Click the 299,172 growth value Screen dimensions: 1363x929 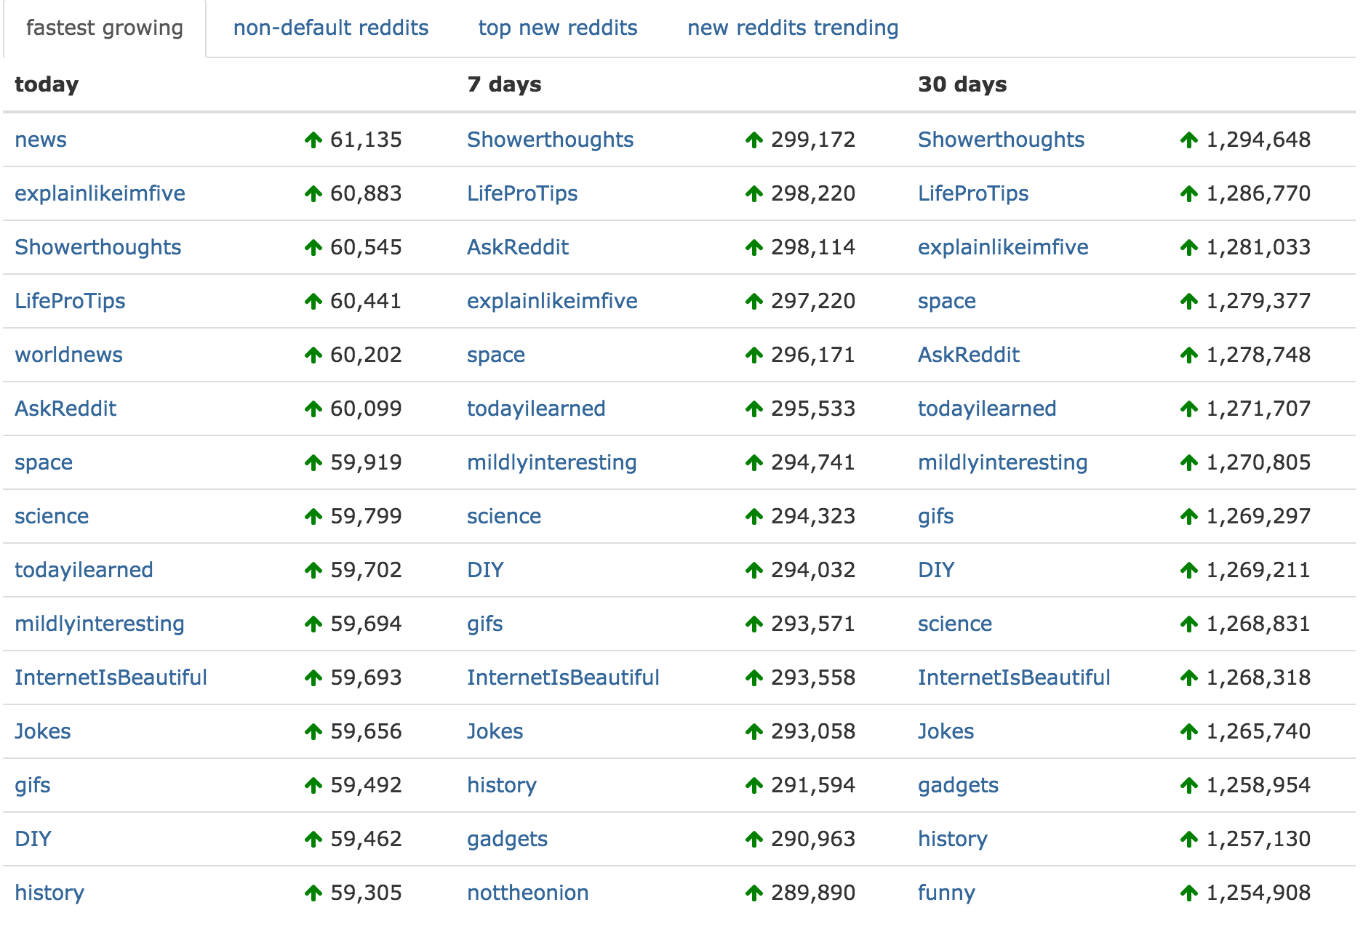click(x=813, y=140)
